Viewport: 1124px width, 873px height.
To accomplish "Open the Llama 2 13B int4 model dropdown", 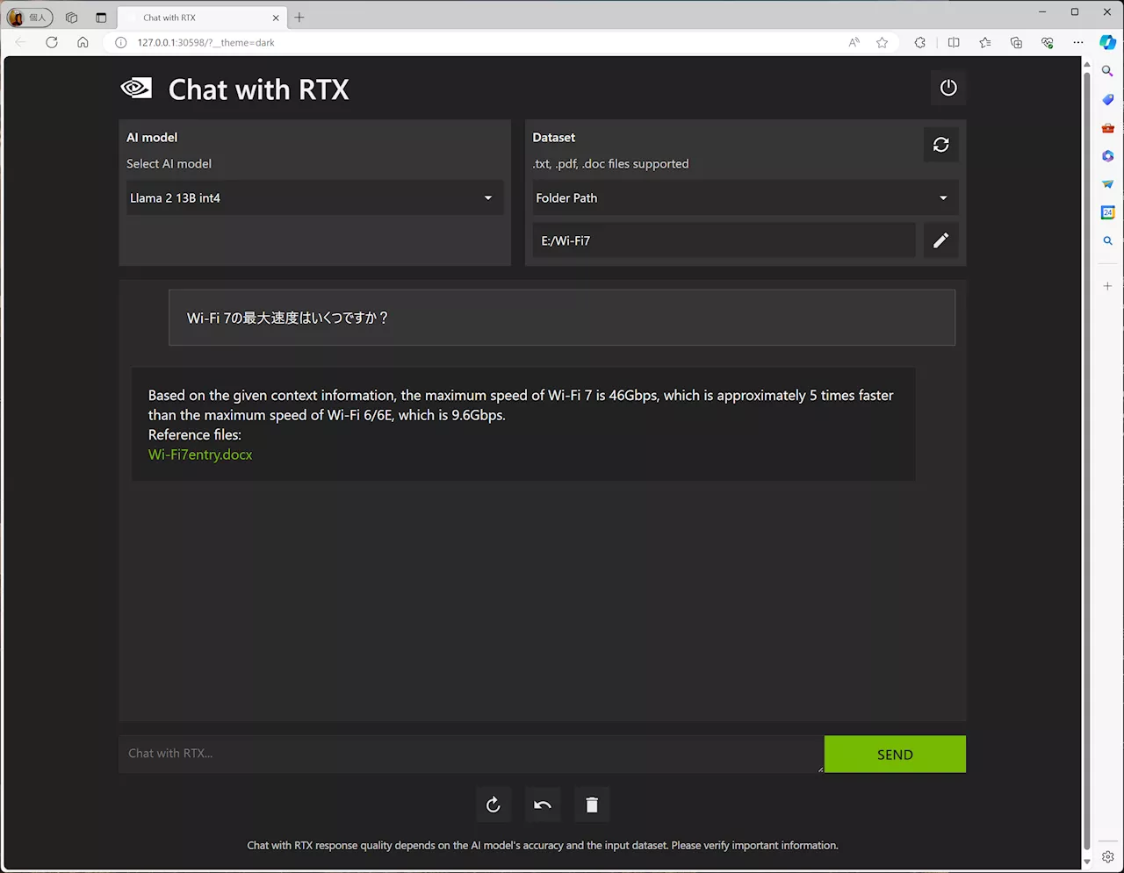I will (x=314, y=198).
